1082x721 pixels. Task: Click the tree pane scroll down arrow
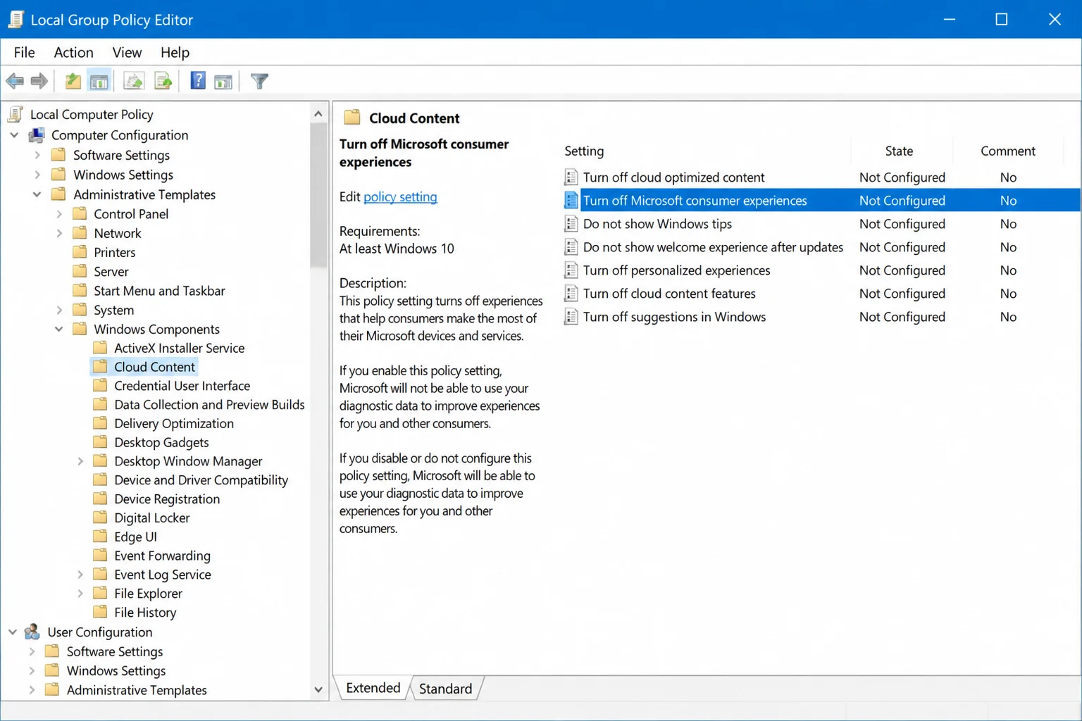point(318,690)
